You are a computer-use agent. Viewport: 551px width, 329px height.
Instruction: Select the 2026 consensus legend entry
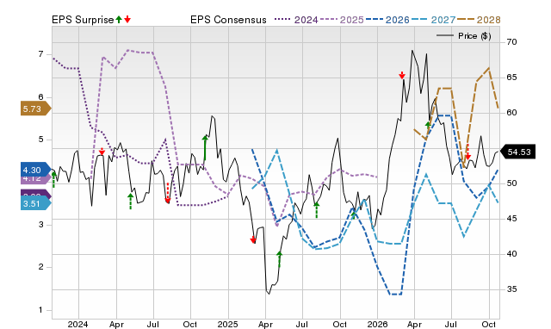pos(387,20)
